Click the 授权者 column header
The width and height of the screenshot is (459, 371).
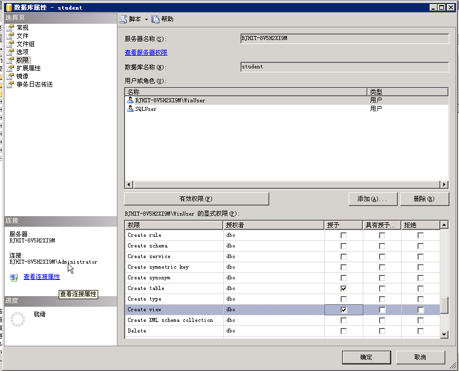click(274, 225)
